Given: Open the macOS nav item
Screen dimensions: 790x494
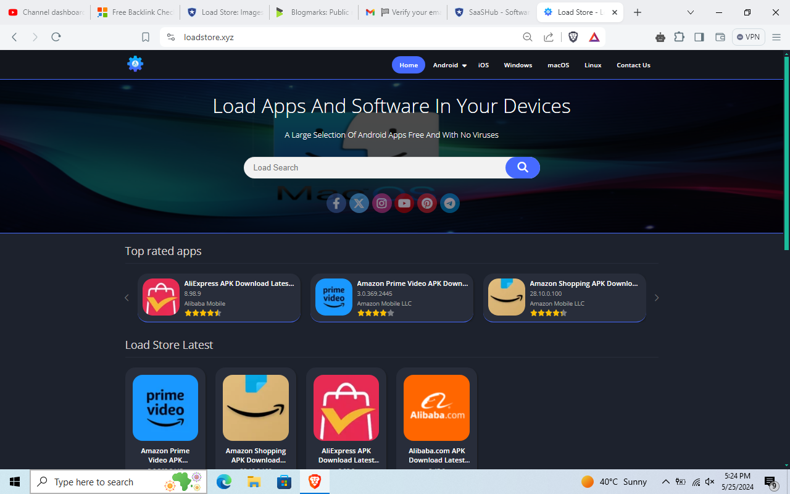Looking at the screenshot, I should tap(559, 65).
